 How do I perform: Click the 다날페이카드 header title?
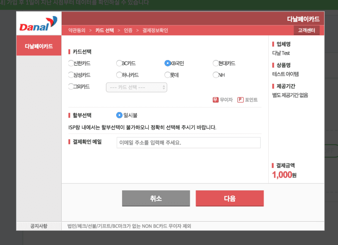303,19
